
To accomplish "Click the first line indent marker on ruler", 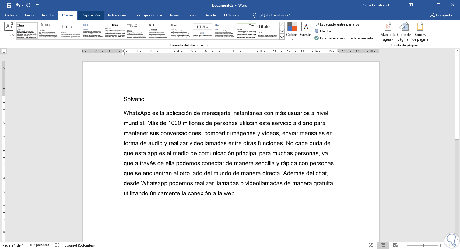I will (123, 50).
